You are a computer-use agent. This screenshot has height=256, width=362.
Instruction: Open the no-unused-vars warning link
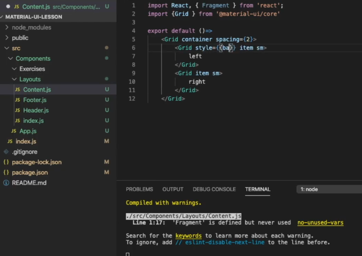click(320, 223)
